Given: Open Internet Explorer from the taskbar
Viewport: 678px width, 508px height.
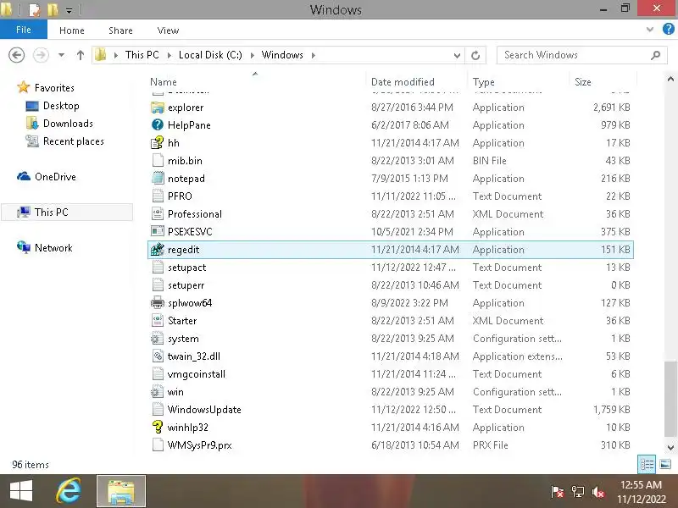Looking at the screenshot, I should point(69,491).
